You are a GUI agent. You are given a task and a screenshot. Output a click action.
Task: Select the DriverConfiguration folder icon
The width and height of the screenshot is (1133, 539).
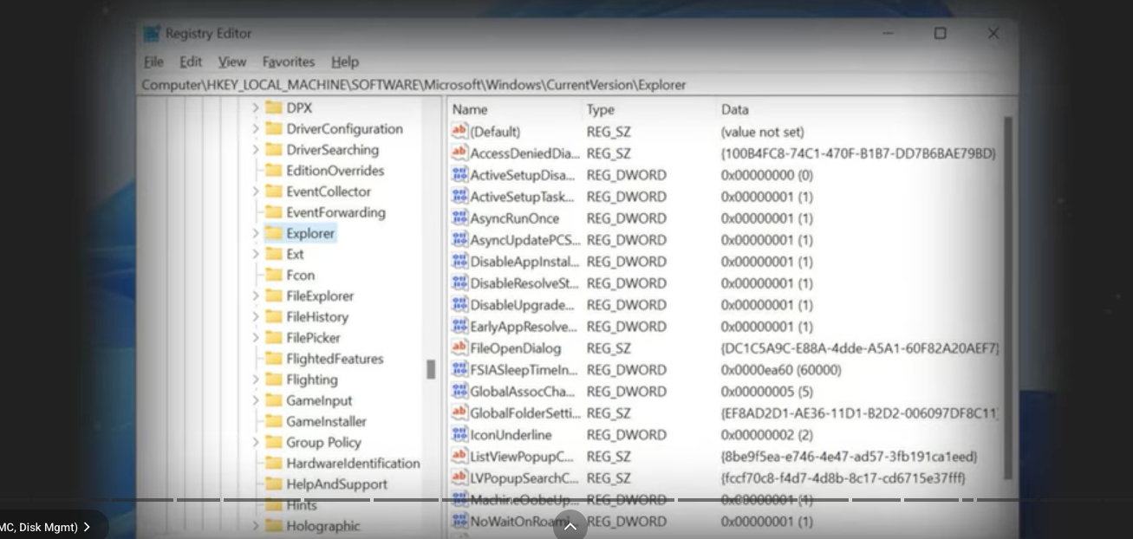coord(274,128)
